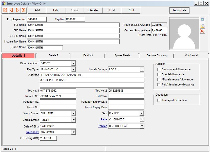Switch to Previous Company tab
210x152 pixels.
point(157,55)
